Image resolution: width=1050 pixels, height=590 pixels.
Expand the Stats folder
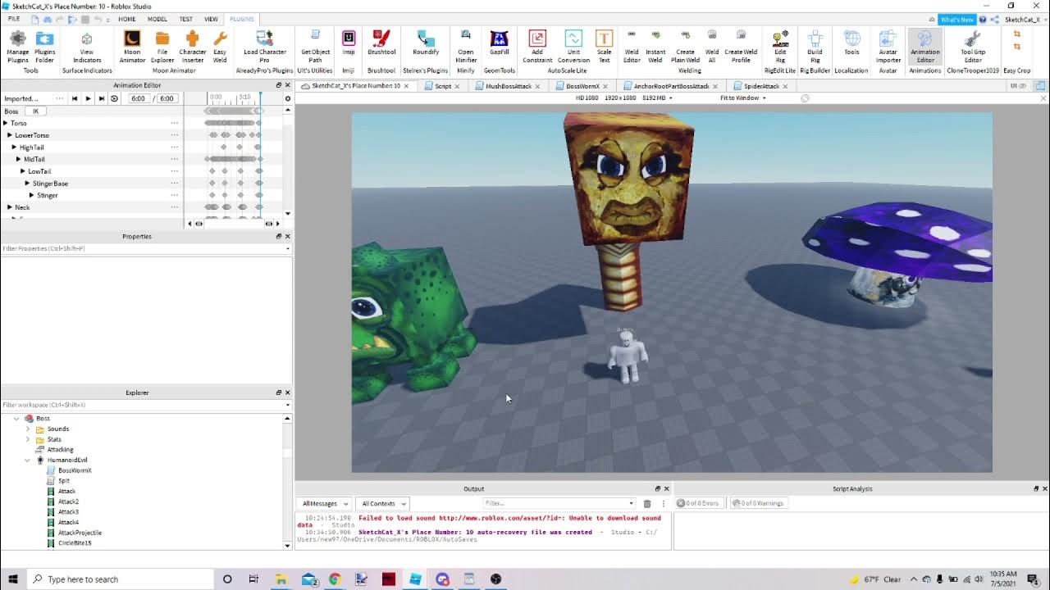tap(27, 439)
